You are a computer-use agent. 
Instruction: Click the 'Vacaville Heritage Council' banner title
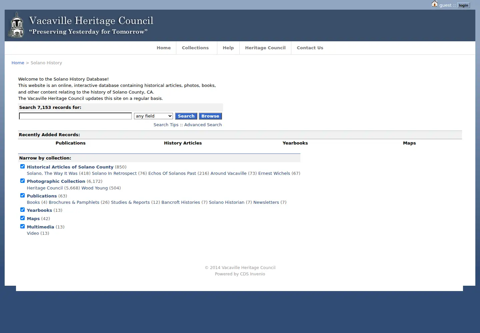pos(91,21)
